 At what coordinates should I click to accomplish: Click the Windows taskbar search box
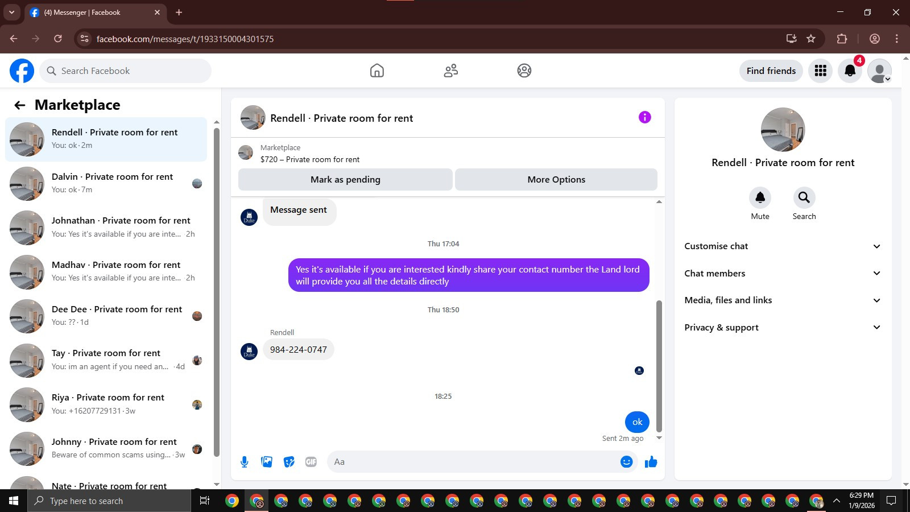click(109, 501)
